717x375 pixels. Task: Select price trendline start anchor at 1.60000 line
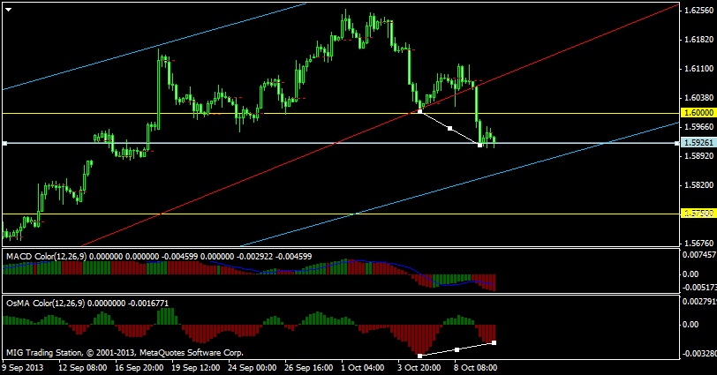click(x=419, y=111)
